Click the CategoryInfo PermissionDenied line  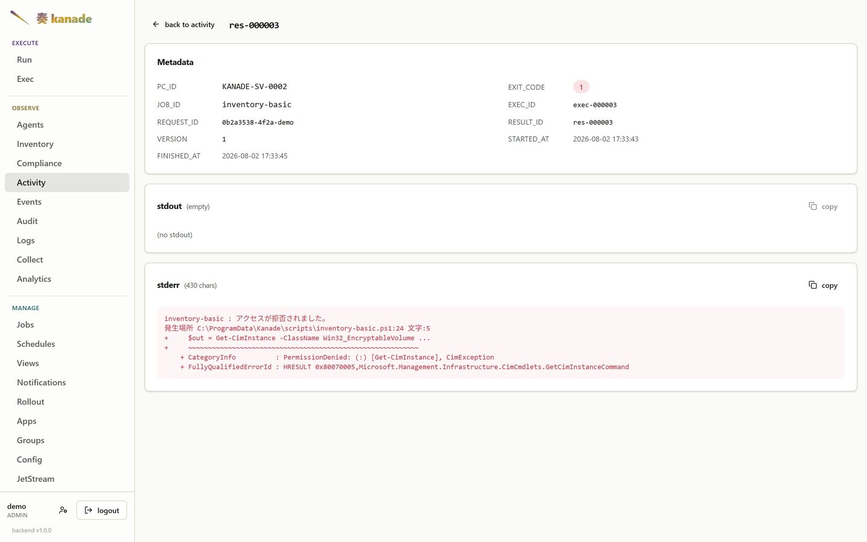click(337, 357)
